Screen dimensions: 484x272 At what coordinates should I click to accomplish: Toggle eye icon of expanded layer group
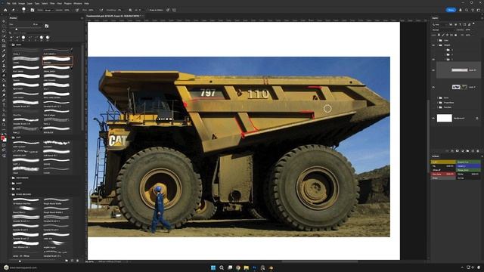433,45
